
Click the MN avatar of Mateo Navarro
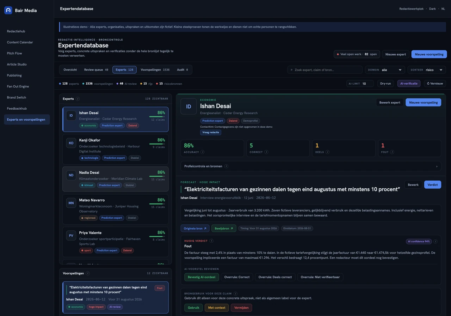tap(71, 203)
